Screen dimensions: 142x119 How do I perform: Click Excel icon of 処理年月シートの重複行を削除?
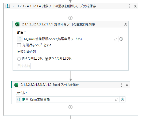[17, 24]
